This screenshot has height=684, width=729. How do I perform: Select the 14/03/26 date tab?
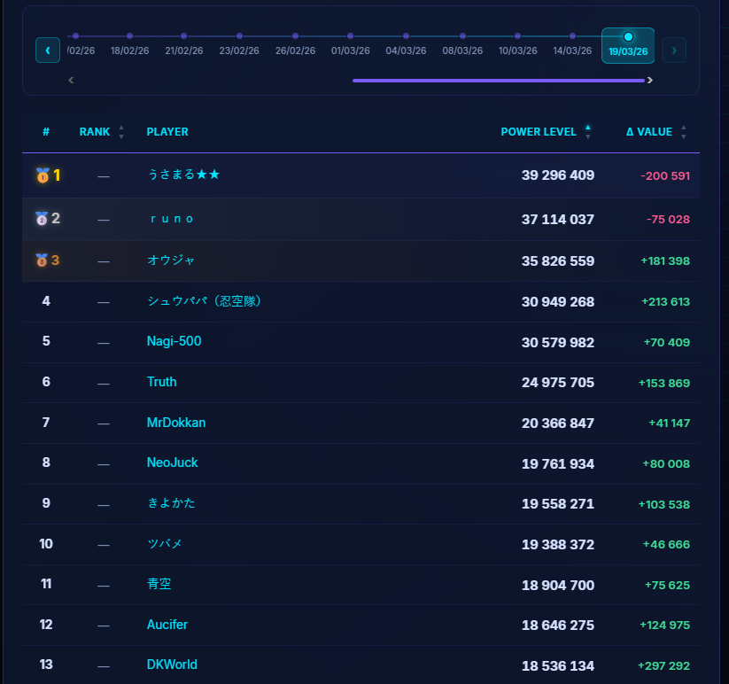(x=571, y=51)
